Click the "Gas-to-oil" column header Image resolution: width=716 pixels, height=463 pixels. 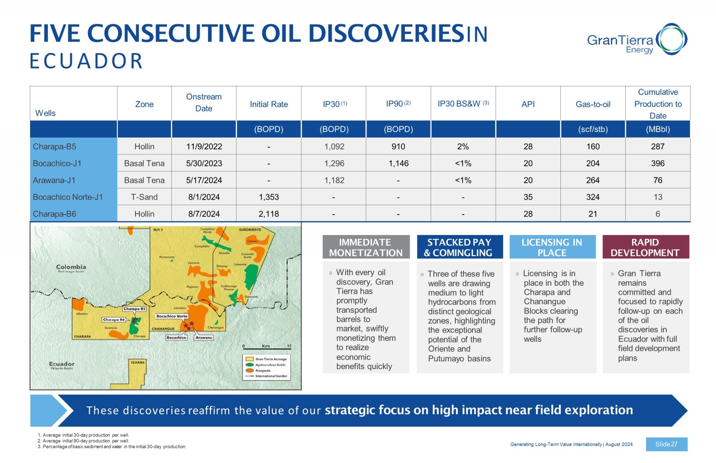click(x=593, y=104)
